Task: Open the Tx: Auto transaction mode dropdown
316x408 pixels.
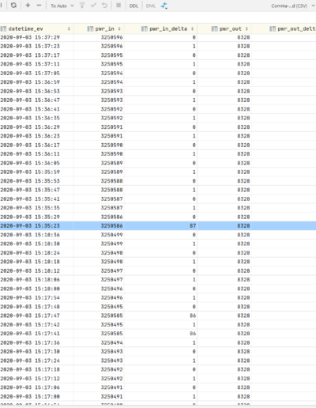Action: coord(62,6)
